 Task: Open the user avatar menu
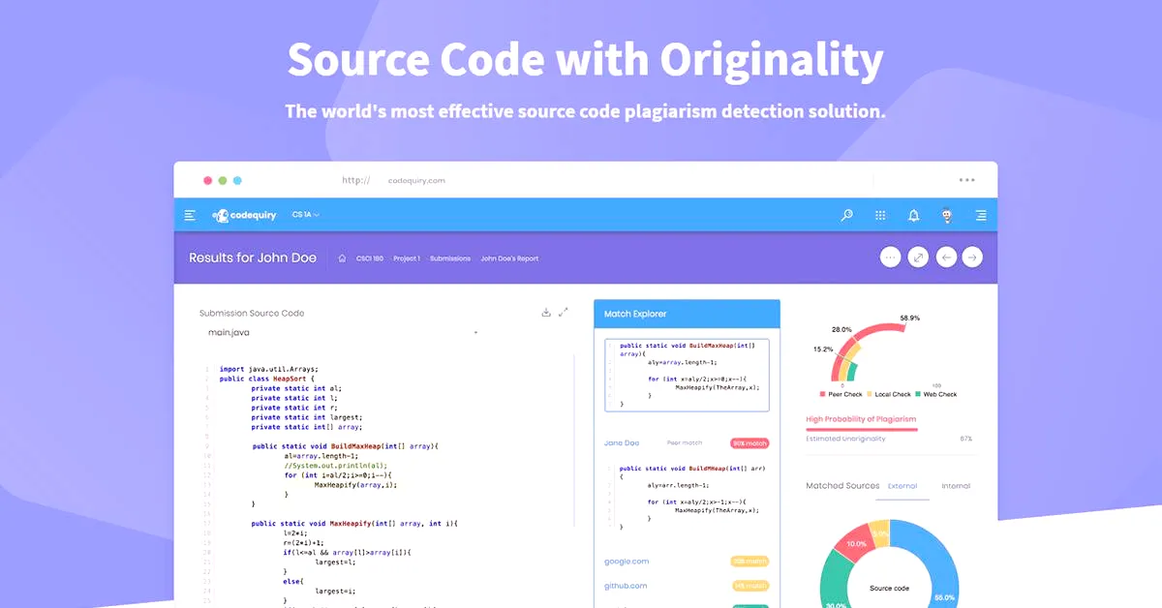947,216
